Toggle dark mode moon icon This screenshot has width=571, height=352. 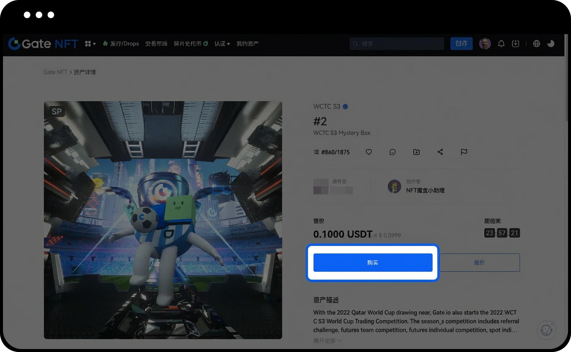(551, 44)
